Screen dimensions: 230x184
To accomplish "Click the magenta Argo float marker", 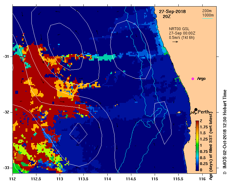I will point(193,79).
